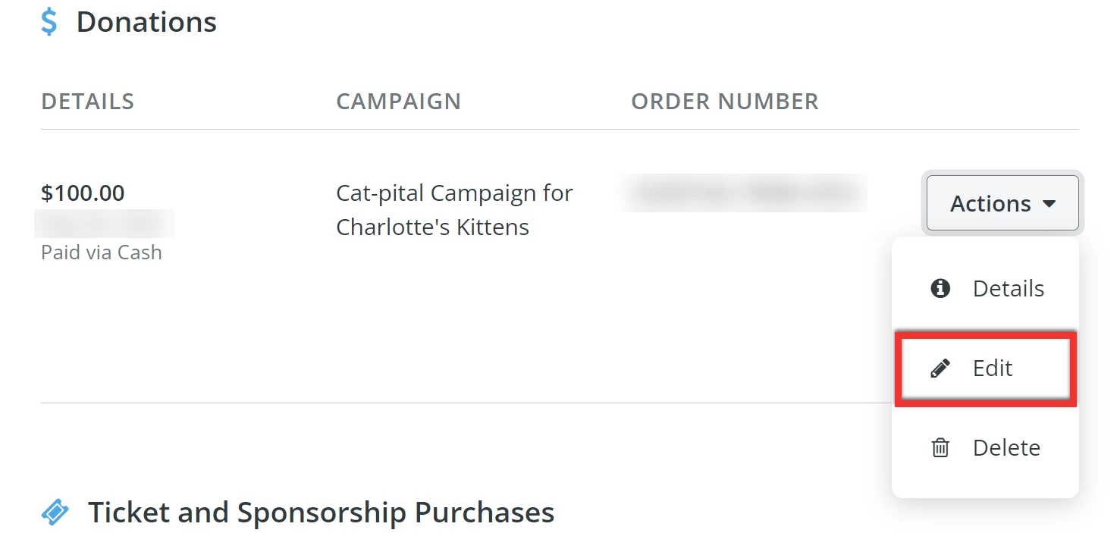
Task: Select the delete trash icon at menu bottom
Action: (x=940, y=447)
